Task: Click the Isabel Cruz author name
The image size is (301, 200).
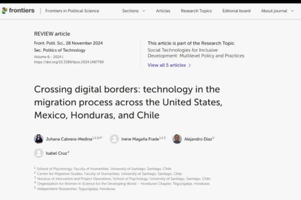Action: click(x=56, y=153)
